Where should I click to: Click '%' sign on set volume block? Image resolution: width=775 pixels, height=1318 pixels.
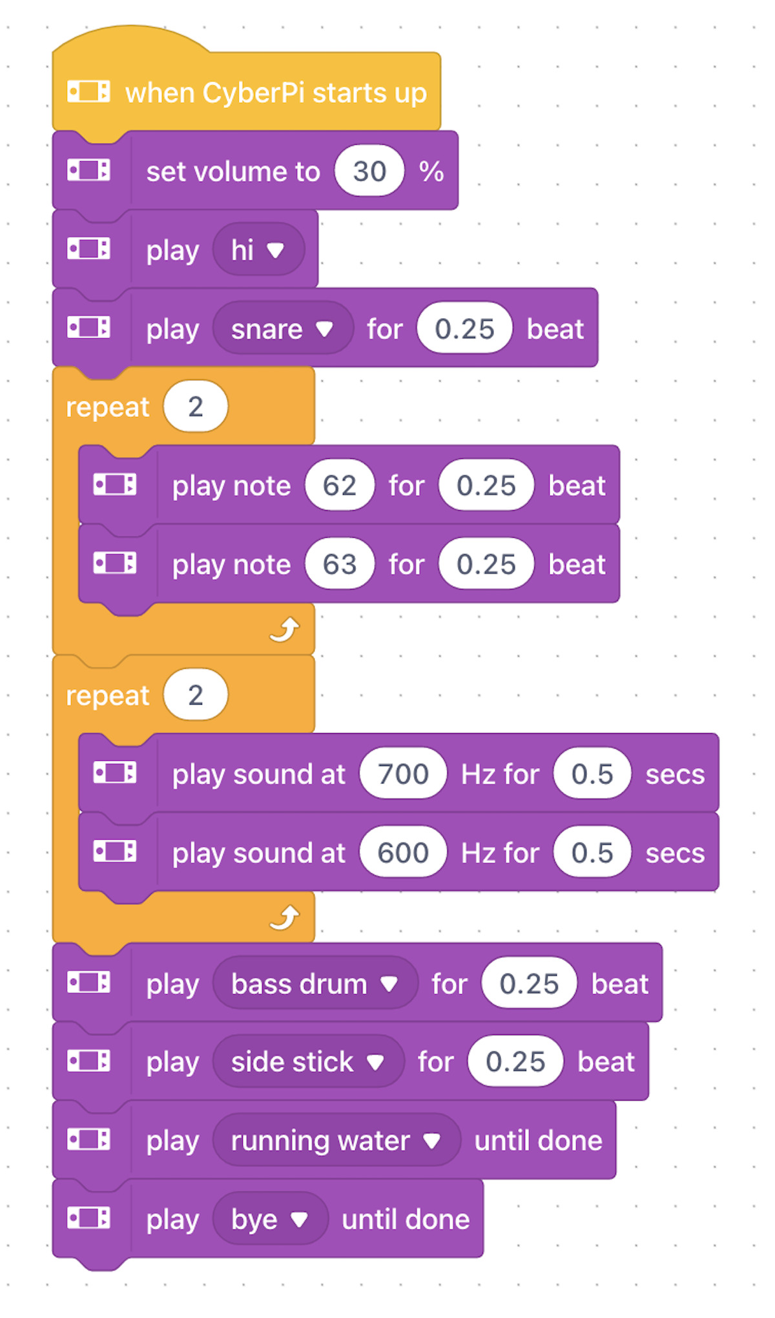click(431, 172)
